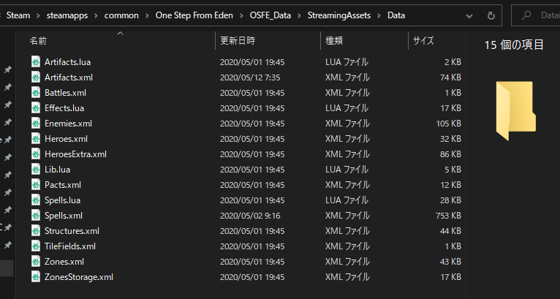560x299 pixels.
Task: Expand the chevron after StreamingAssets breadcrumb
Action: point(379,16)
